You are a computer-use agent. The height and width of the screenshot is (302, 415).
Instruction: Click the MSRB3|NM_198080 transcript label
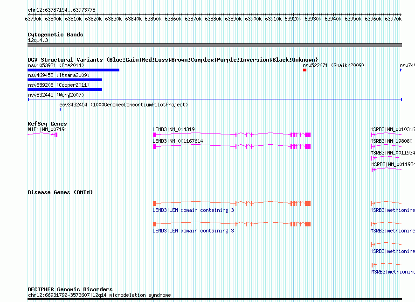[x=391, y=141]
